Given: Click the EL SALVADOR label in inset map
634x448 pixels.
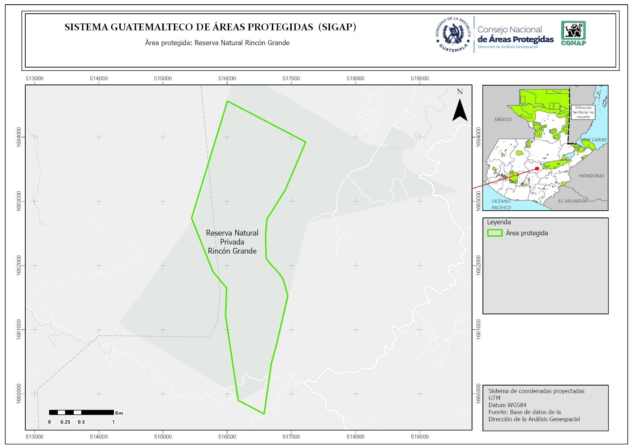Looking at the screenshot, I should [x=572, y=201].
